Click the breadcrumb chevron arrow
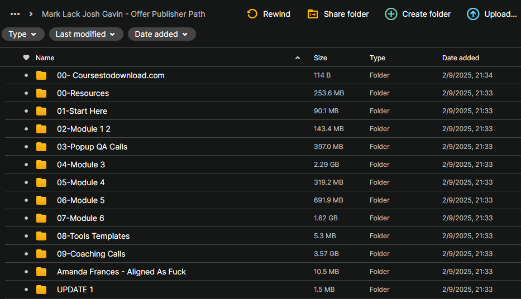Image resolution: width=521 pixels, height=299 pixels. point(31,14)
